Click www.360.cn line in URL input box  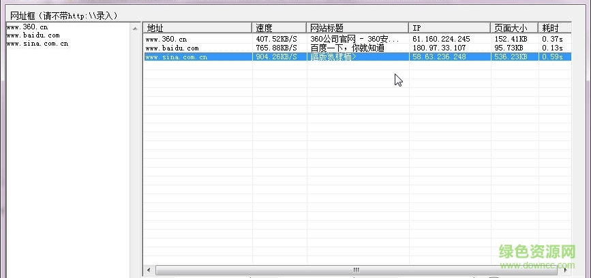click(x=27, y=27)
